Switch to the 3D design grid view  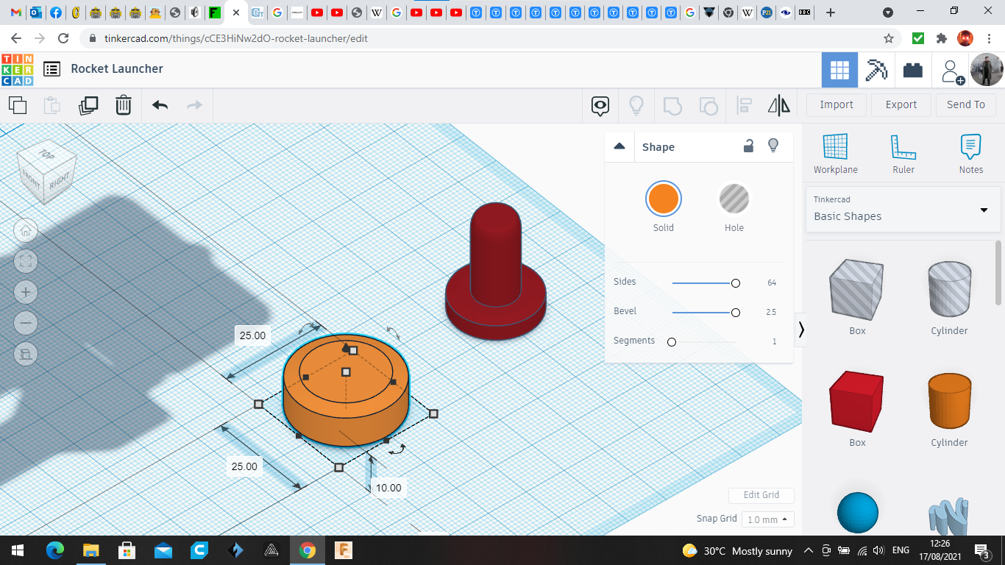[839, 70]
